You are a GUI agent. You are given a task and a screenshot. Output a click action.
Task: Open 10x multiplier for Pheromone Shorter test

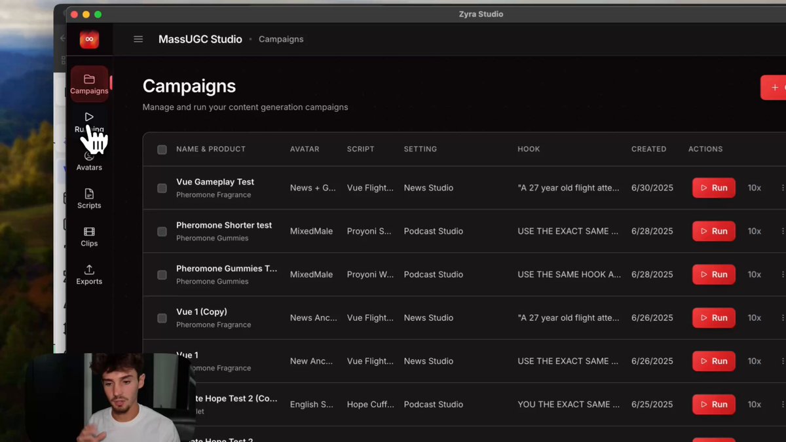click(755, 231)
